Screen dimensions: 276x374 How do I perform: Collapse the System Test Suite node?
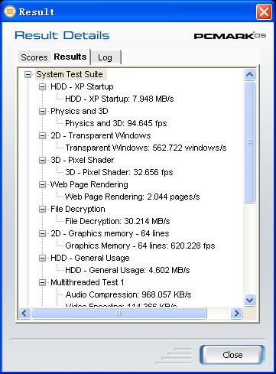[x=28, y=75]
